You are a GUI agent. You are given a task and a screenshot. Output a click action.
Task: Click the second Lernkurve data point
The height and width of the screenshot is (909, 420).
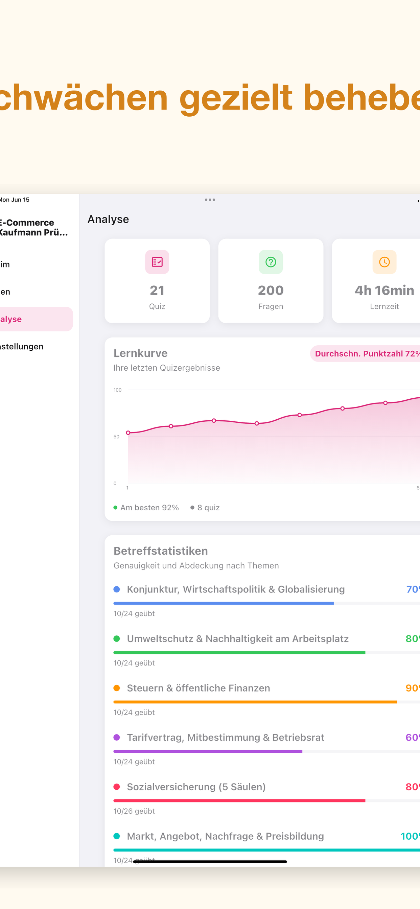[171, 426]
